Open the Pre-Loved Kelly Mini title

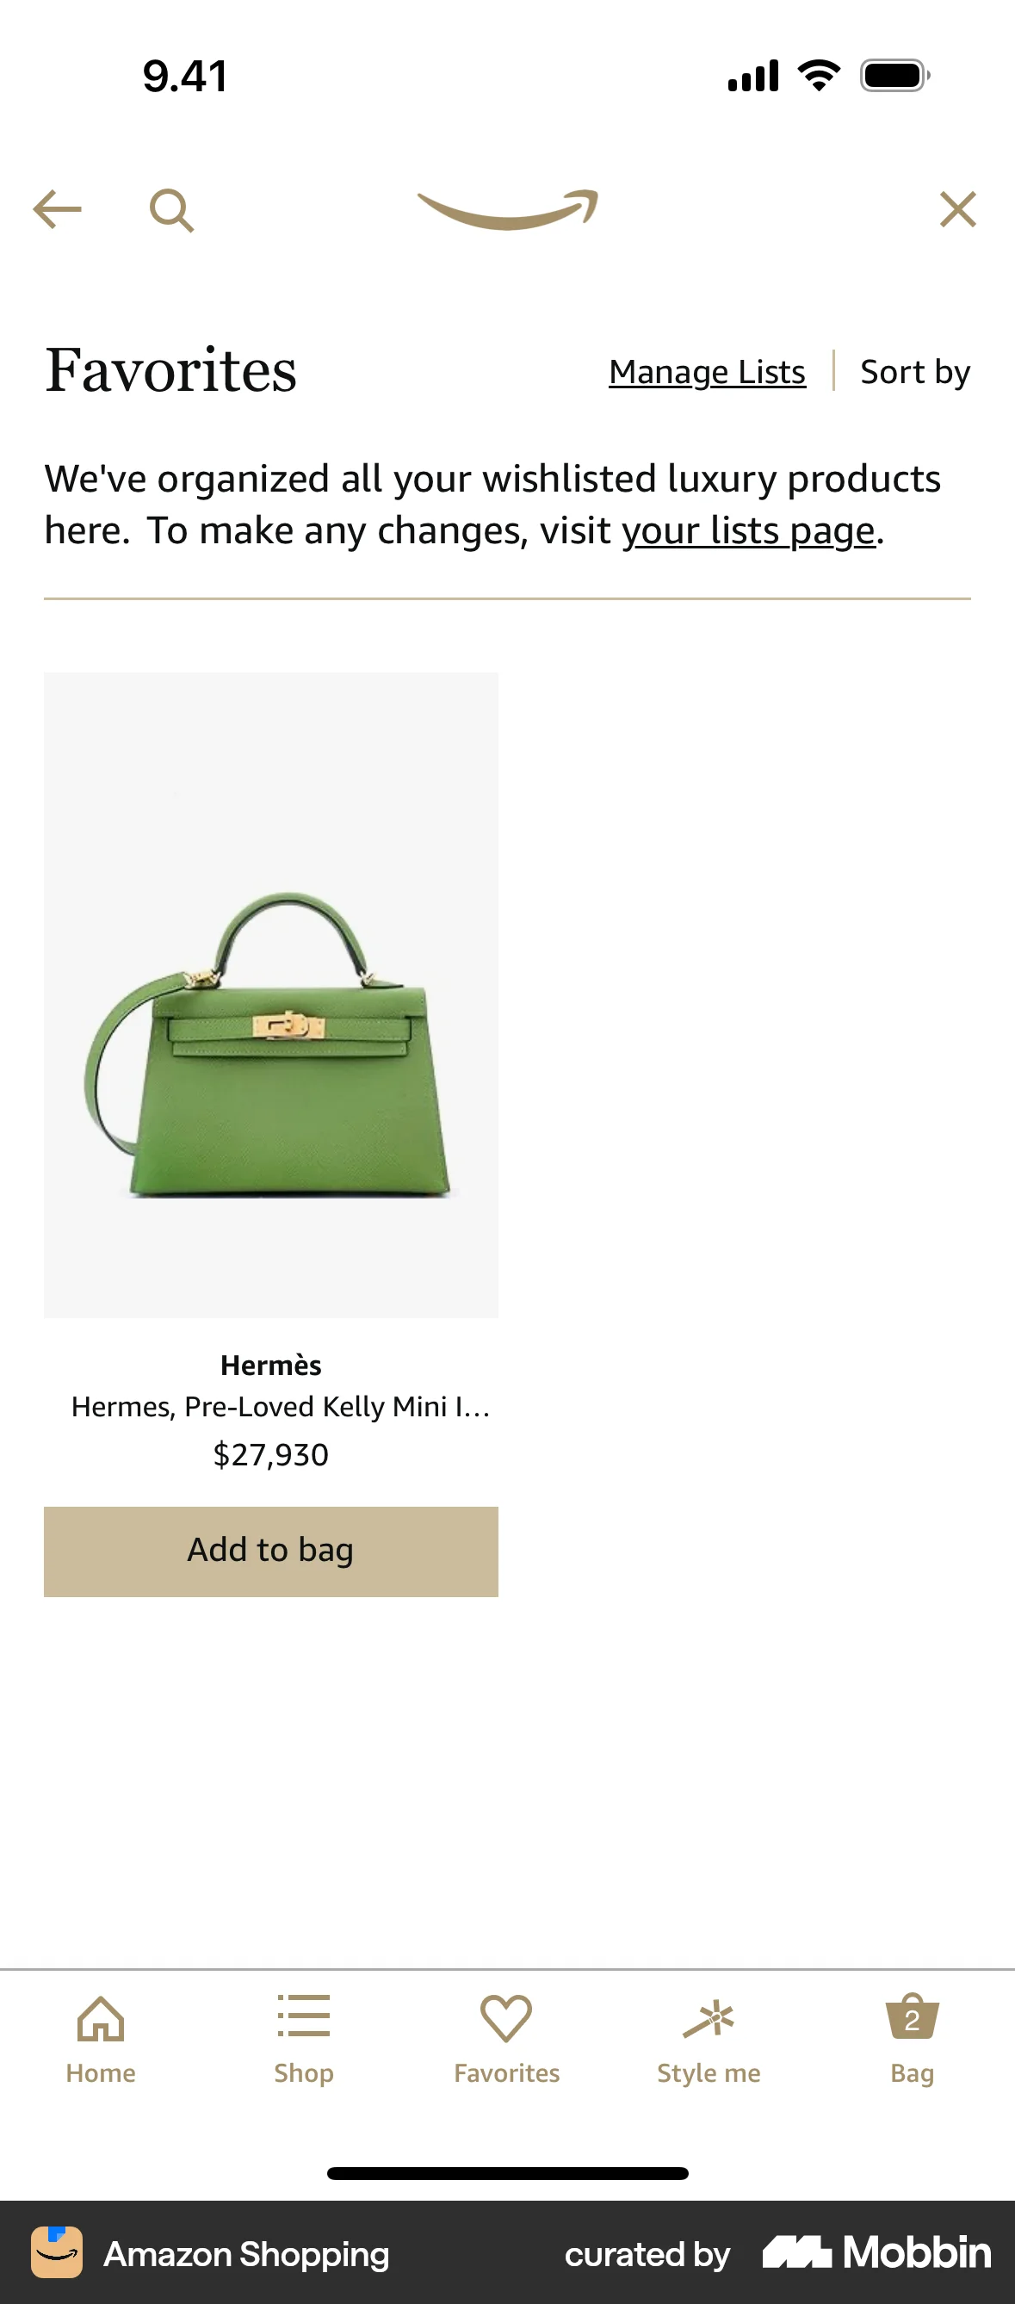click(x=281, y=1407)
